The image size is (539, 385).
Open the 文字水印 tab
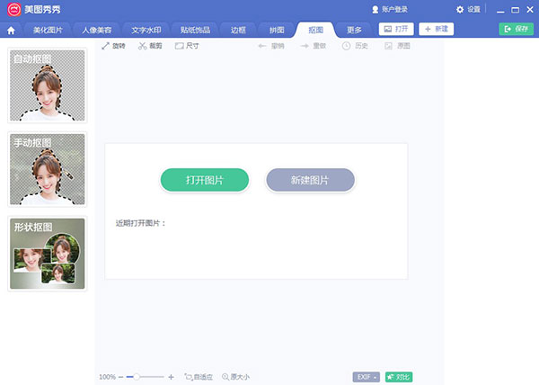[146, 31]
